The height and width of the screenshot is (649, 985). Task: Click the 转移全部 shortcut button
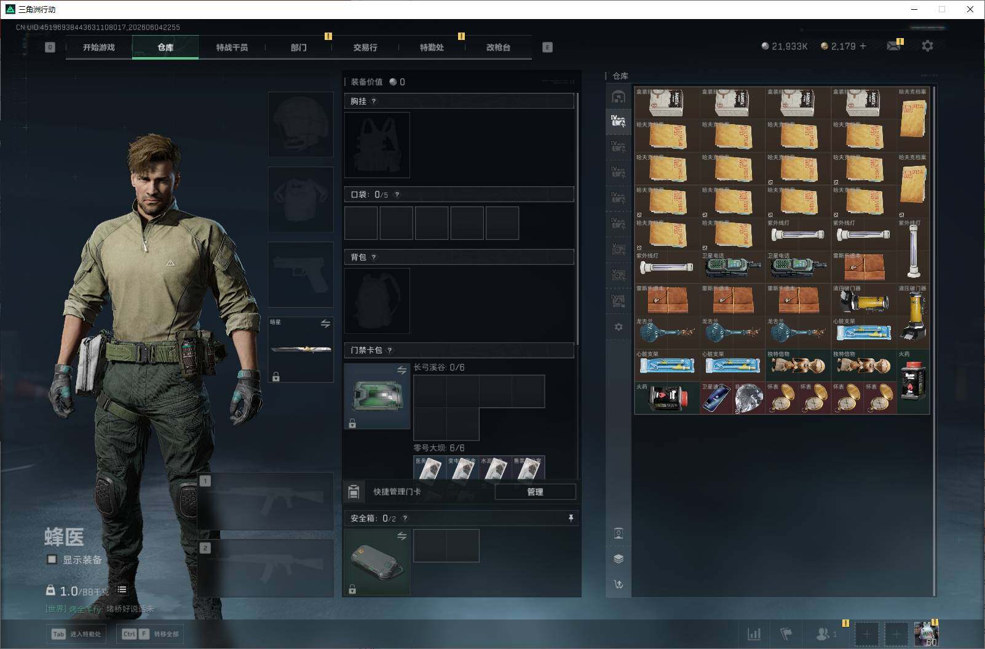(x=151, y=634)
